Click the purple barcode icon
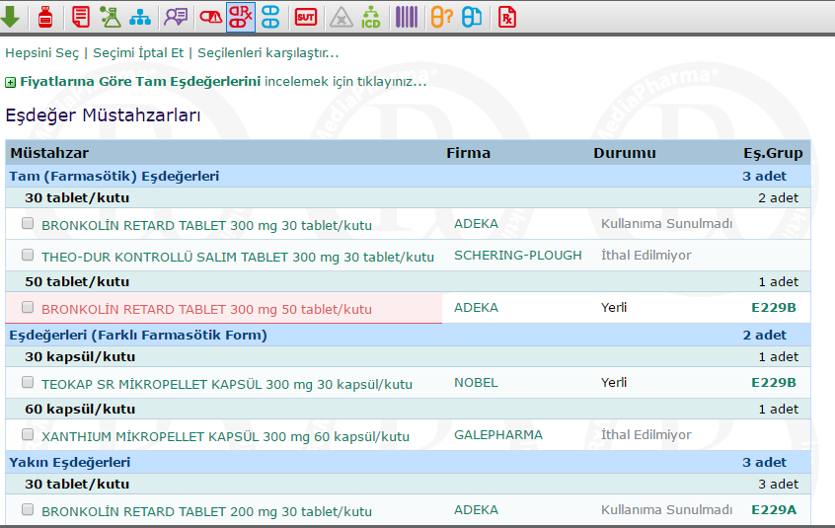Screen dimensions: 835x528 406,16
